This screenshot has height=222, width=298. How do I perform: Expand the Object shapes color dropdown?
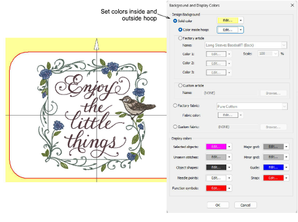(229, 167)
